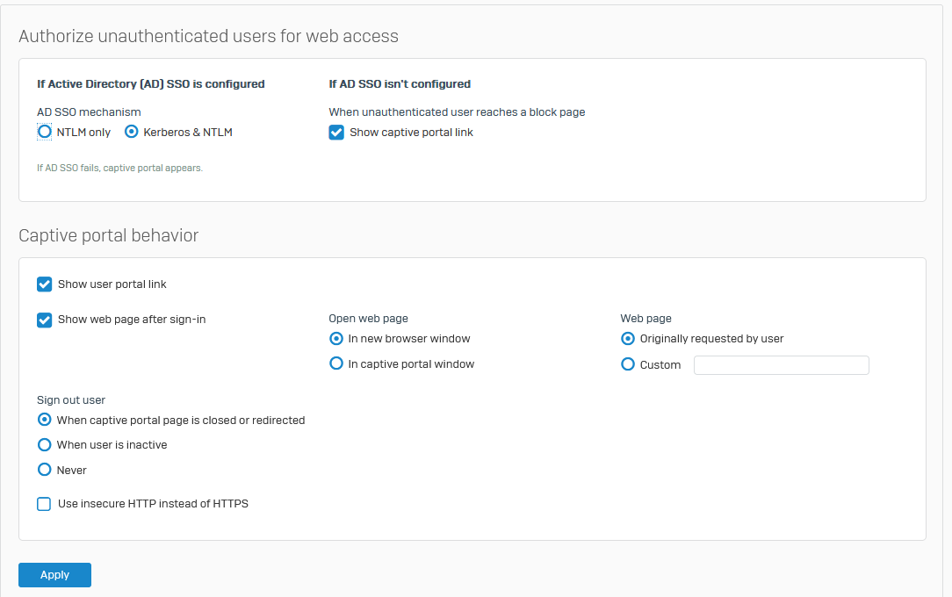Select the NTLM only radio button

click(44, 132)
